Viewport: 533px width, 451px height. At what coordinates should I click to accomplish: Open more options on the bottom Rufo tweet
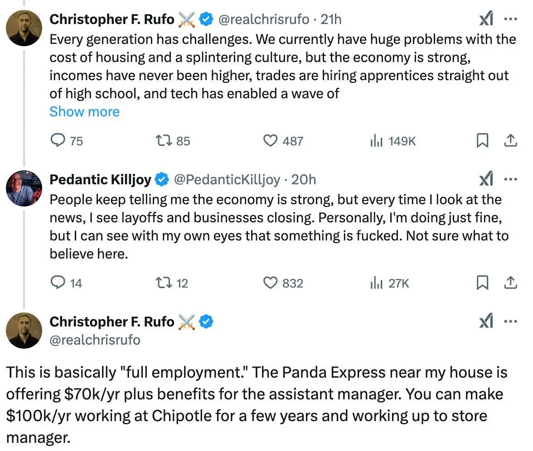pos(511,321)
